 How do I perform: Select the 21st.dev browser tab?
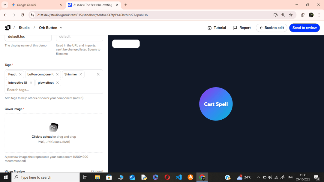click(x=93, y=5)
